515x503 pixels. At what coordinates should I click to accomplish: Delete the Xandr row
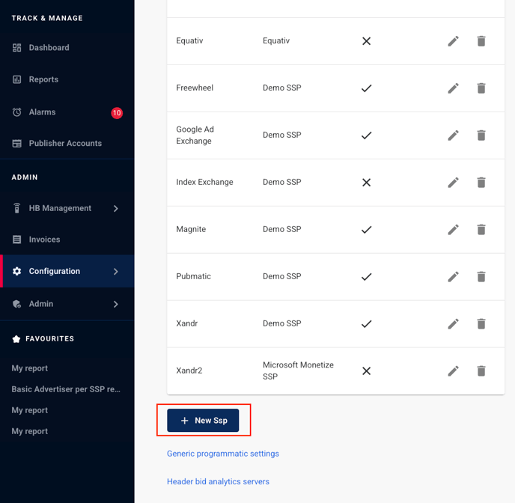tap(481, 324)
